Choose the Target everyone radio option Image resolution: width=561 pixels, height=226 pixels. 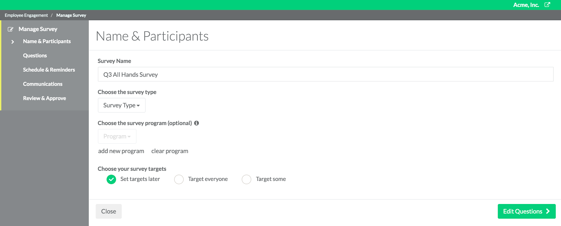[x=179, y=179]
